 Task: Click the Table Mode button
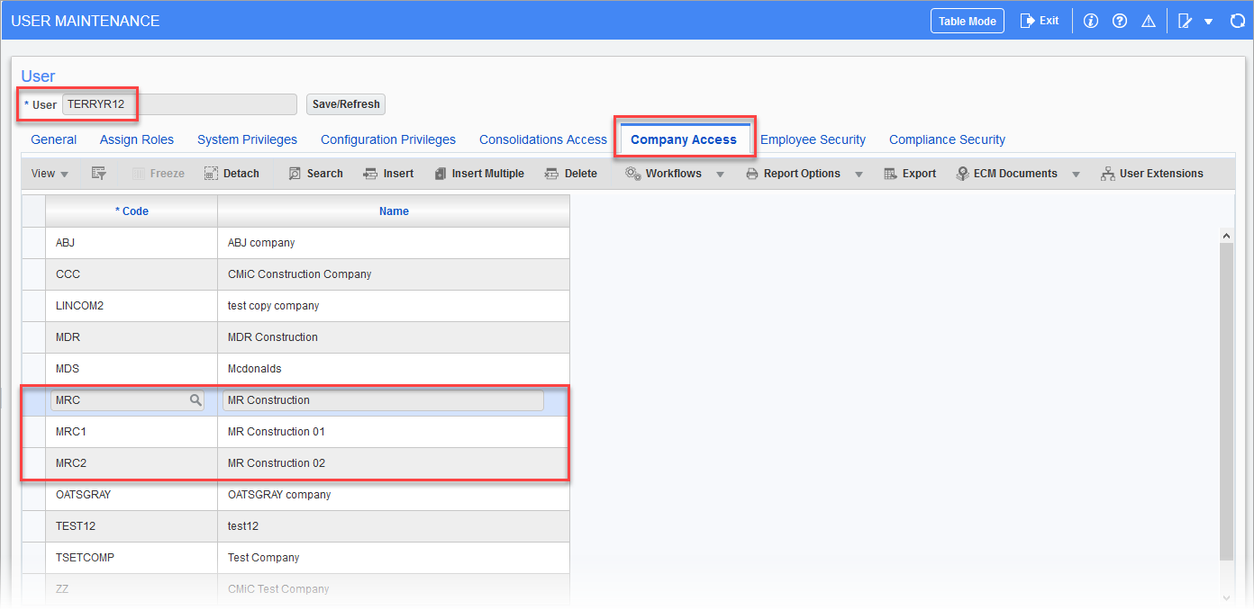click(968, 22)
